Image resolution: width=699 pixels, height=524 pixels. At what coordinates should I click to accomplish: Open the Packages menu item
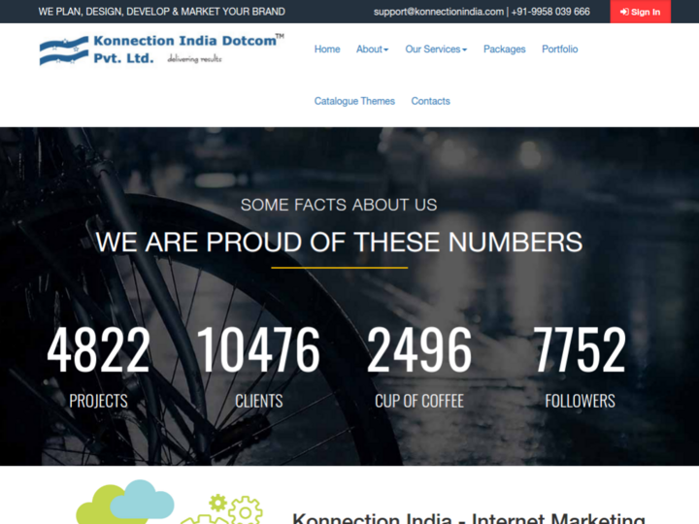pyautogui.click(x=504, y=49)
